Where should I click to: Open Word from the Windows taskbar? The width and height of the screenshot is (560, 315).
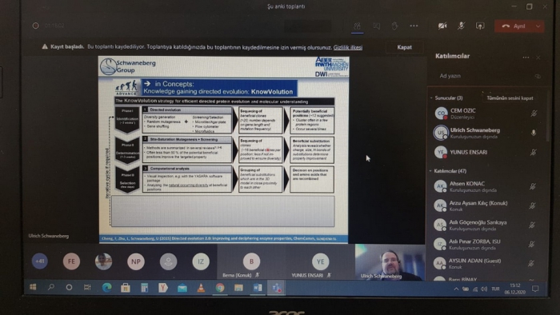click(258, 288)
